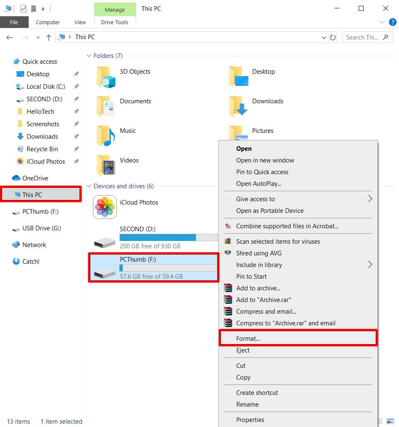Switch to the View ribbon tab

(x=80, y=22)
